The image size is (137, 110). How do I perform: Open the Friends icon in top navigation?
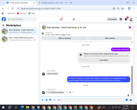click(74, 19)
